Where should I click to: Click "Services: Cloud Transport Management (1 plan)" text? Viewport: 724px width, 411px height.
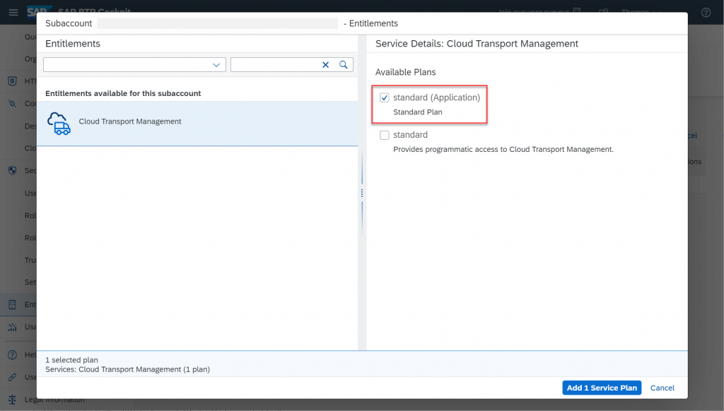[127, 369]
